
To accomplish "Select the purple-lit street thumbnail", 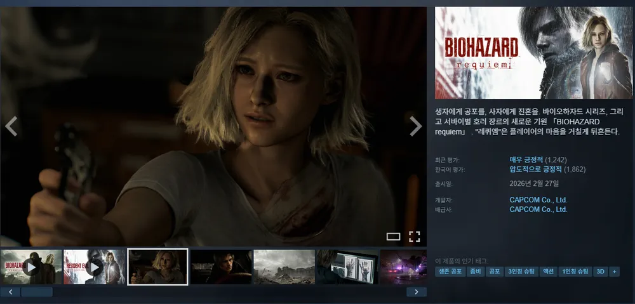I will pyautogui.click(x=403, y=267).
